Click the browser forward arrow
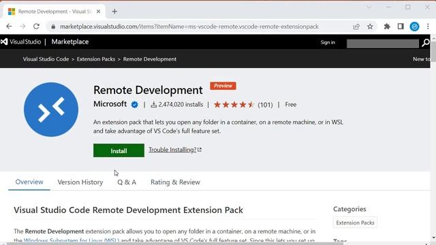436x245 pixels. (22, 27)
